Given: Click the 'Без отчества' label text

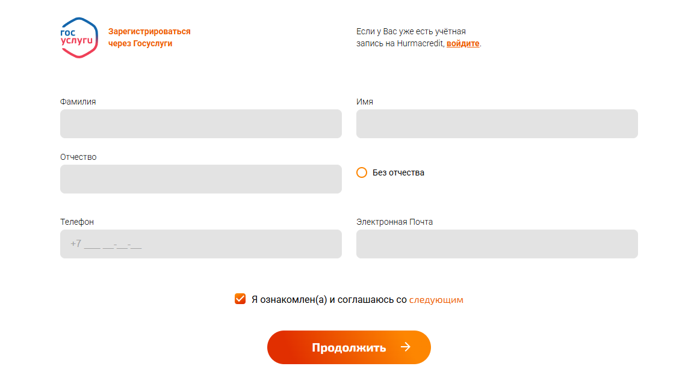Looking at the screenshot, I should click(x=398, y=173).
